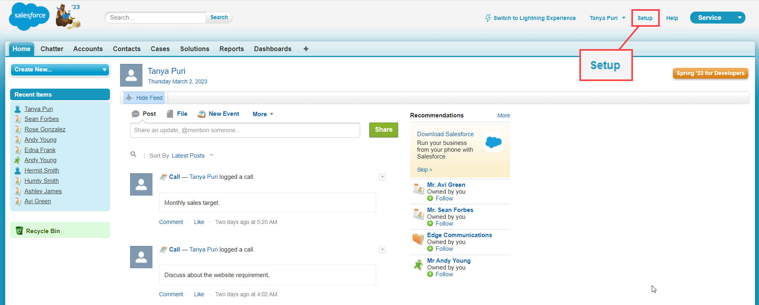Open the Help link

[672, 18]
